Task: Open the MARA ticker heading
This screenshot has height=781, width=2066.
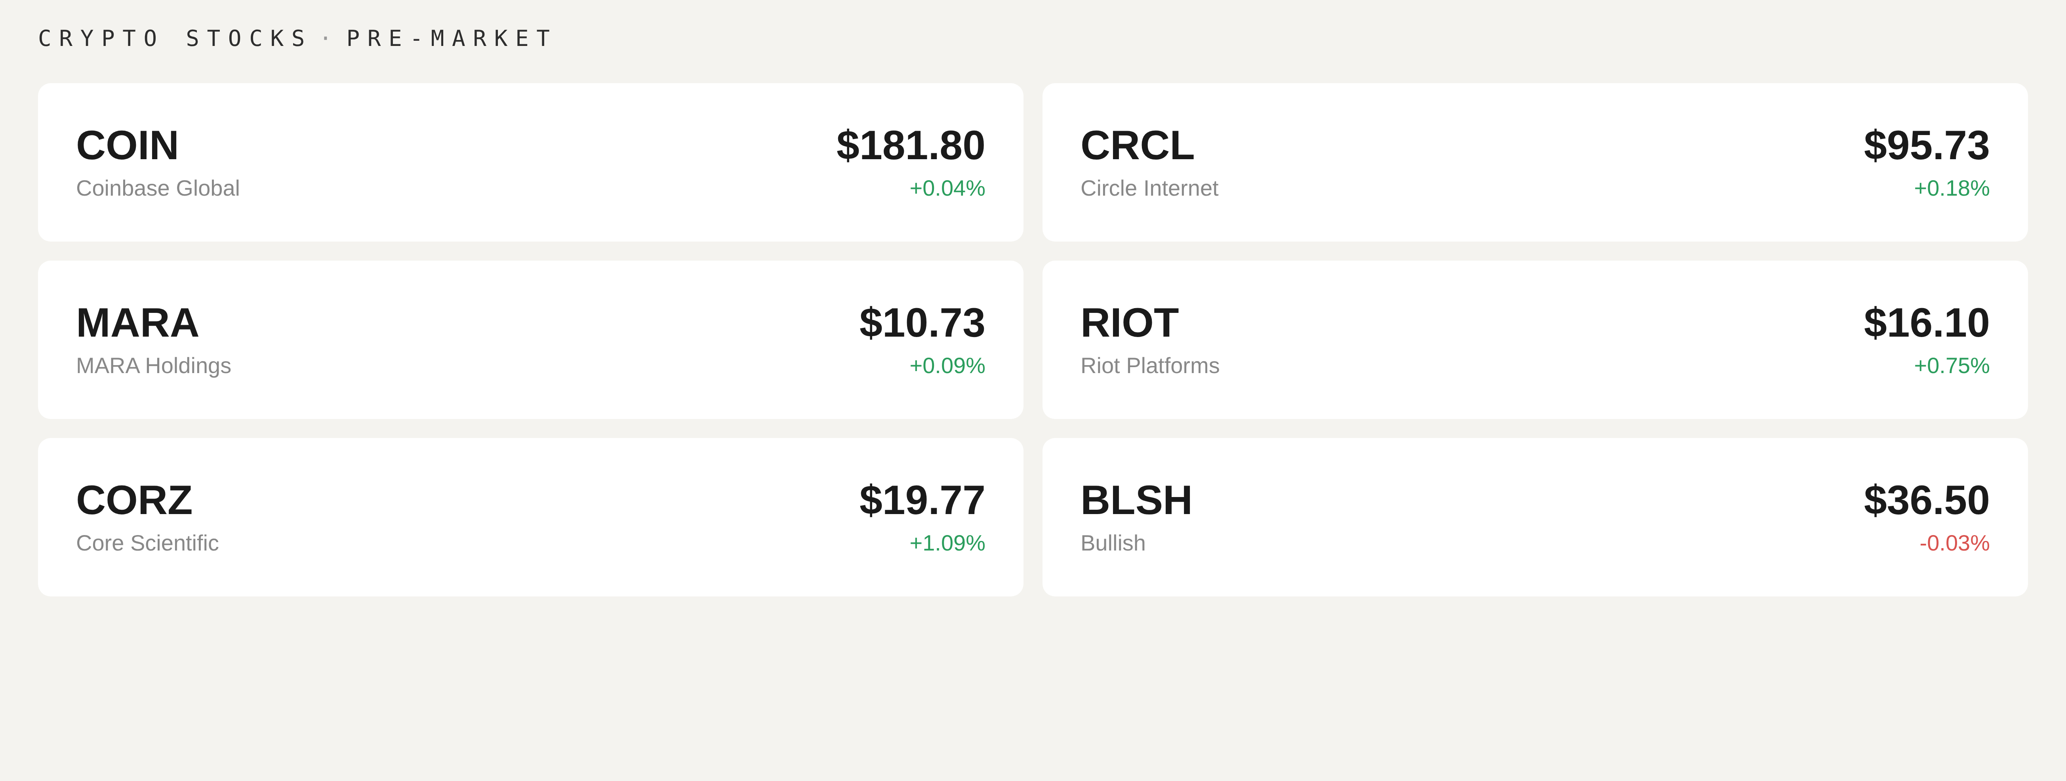Action: 137,322
